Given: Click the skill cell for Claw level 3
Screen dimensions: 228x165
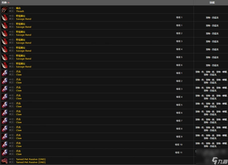Looking at the screenshot, I should 212,89.
